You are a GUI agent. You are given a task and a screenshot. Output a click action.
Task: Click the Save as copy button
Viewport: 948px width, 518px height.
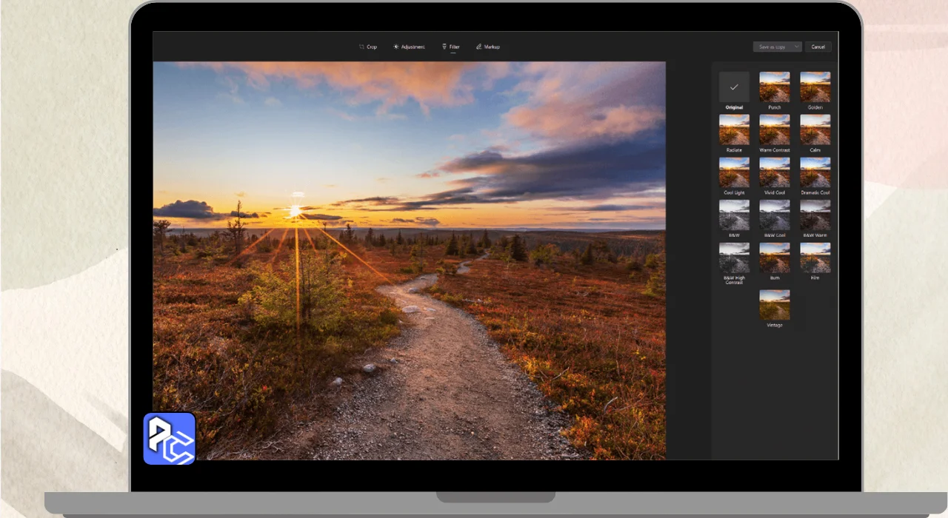pyautogui.click(x=771, y=47)
